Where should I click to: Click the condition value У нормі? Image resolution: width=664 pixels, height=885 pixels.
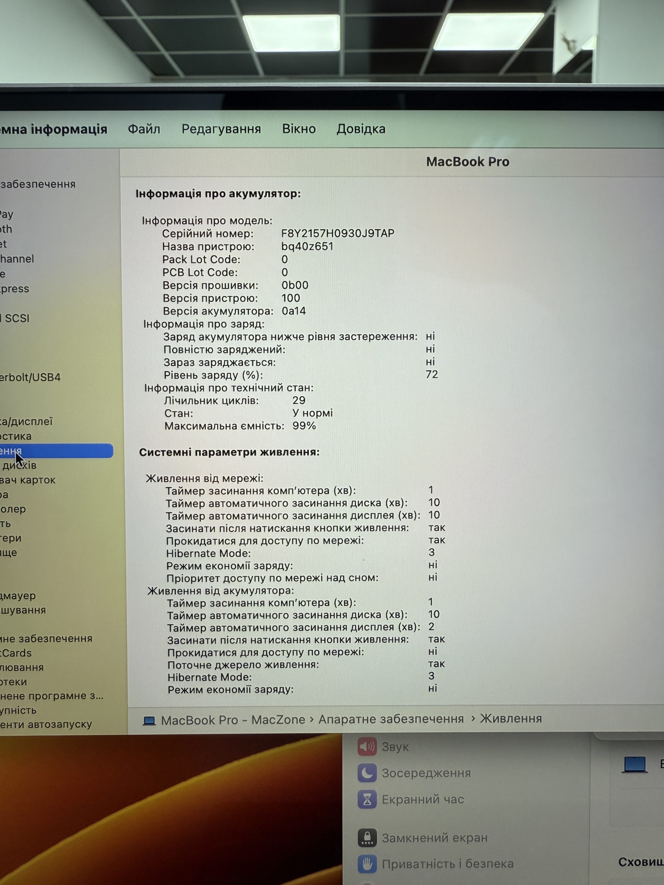pos(313,413)
